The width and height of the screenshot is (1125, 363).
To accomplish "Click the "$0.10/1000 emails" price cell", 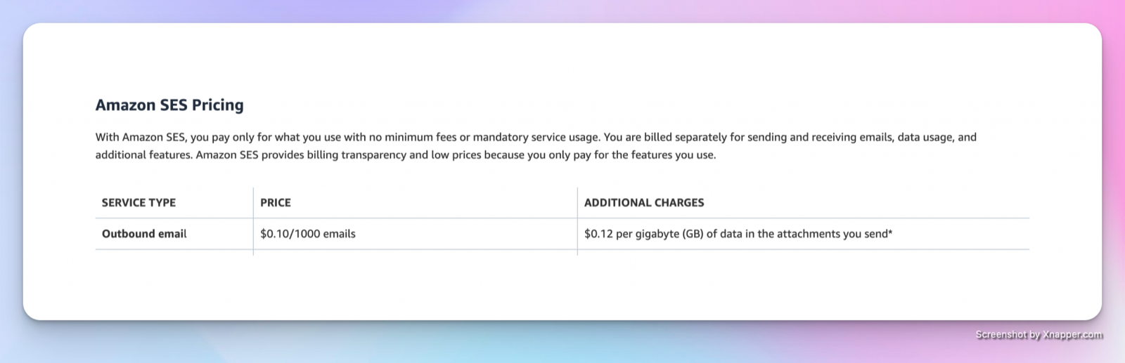I will coord(307,234).
